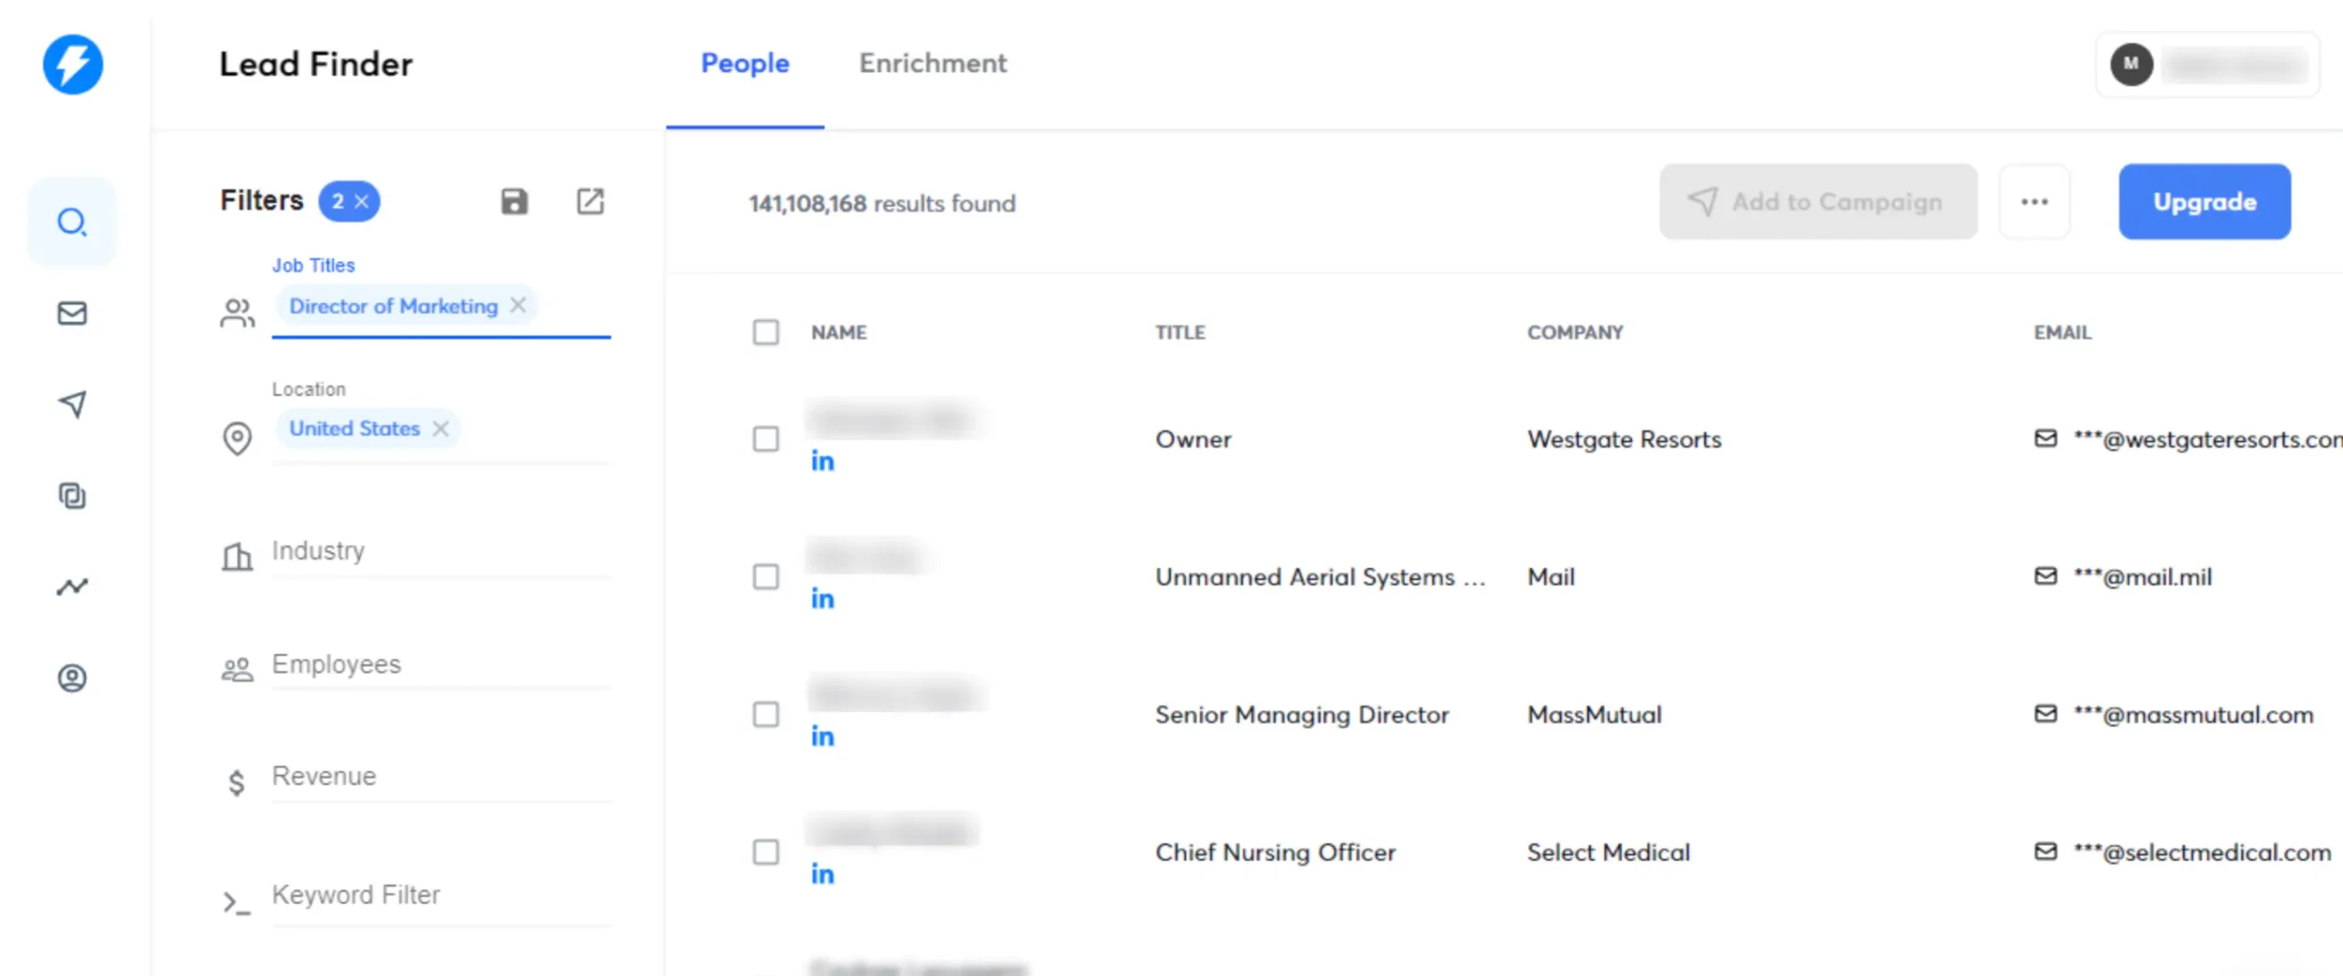Select the MassMutual Senior Managing Director row
Viewport: 2343px width, 976px height.
(x=766, y=714)
